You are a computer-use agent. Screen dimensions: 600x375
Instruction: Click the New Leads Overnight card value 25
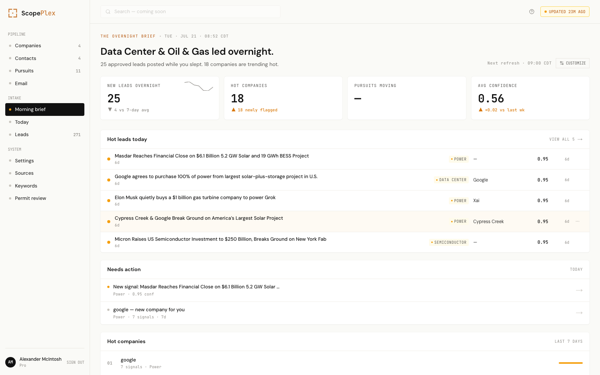pyautogui.click(x=114, y=99)
